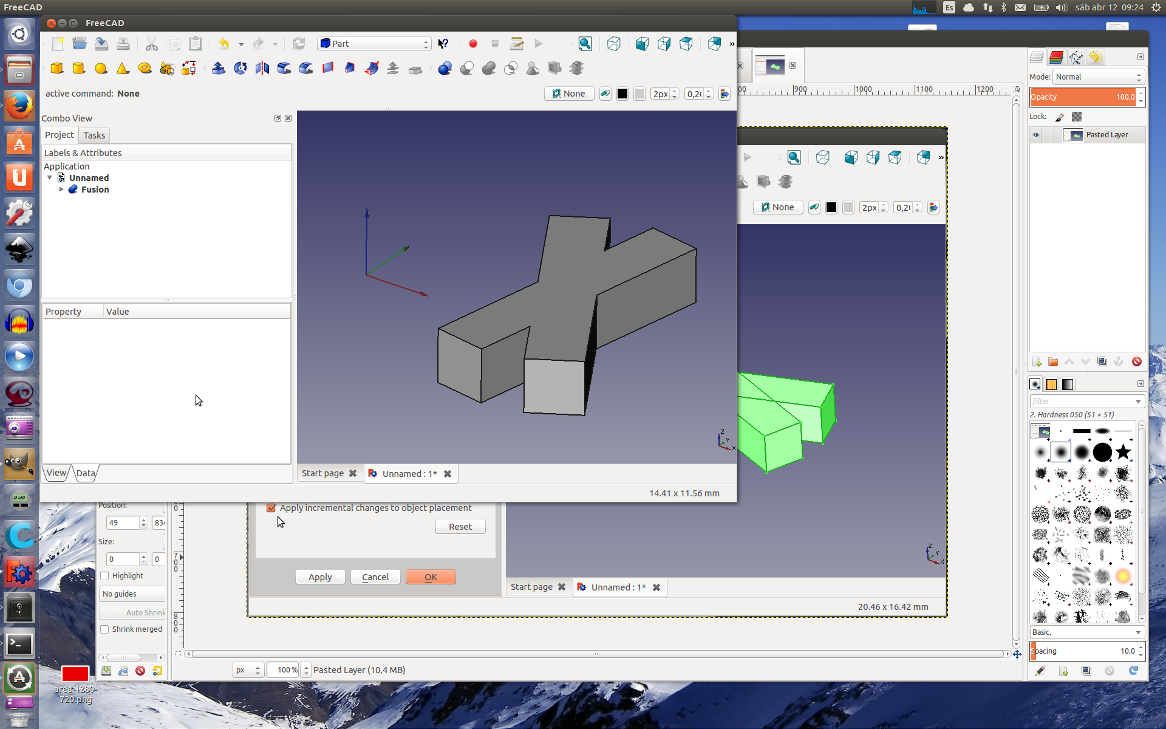1166x729 pixels.
Task: Insert a Torus primitive
Action: pyautogui.click(x=145, y=68)
